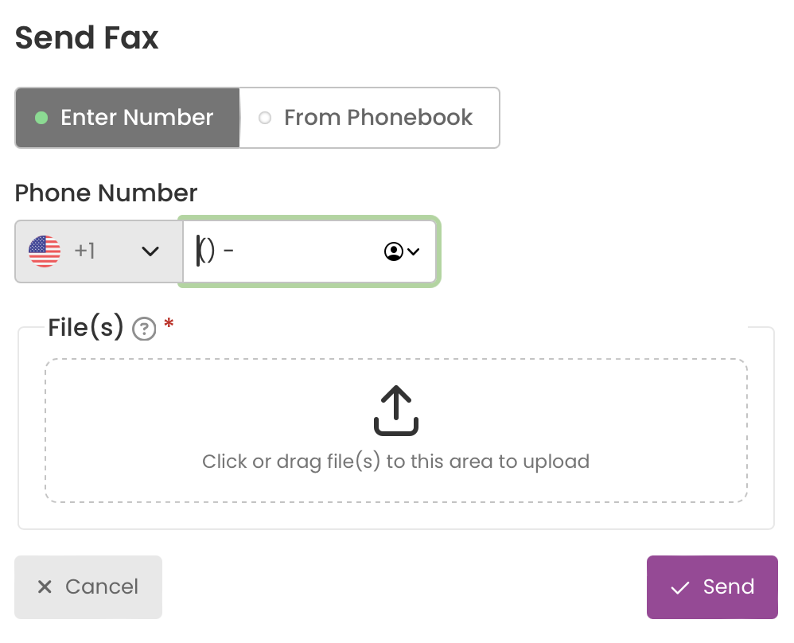
Task: Click the US flag icon
Action: 45,251
